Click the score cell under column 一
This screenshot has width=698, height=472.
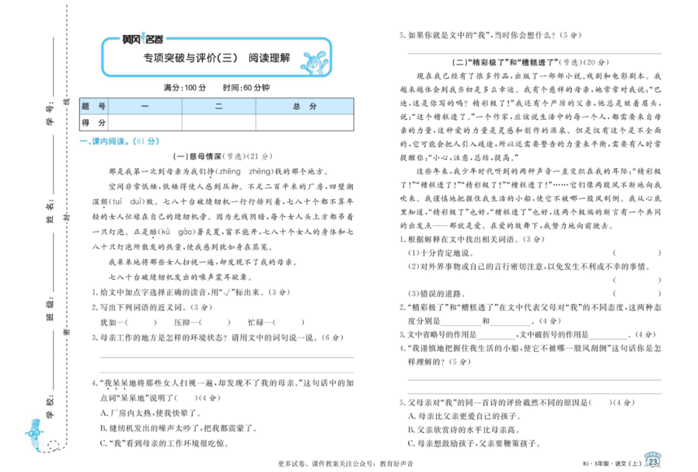point(145,122)
